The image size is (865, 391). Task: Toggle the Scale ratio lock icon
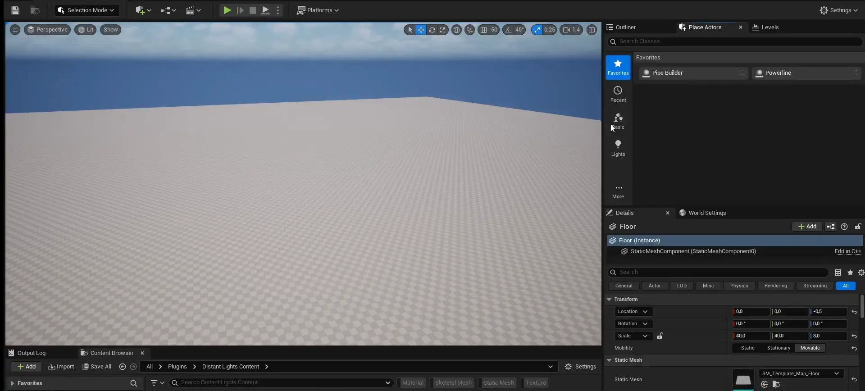click(x=660, y=336)
